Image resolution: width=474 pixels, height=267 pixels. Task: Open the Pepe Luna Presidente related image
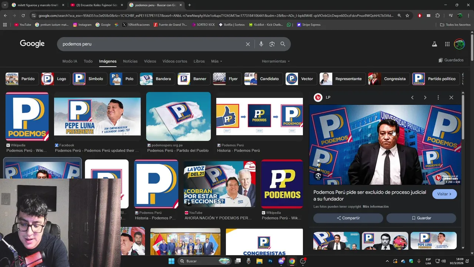[434, 240]
